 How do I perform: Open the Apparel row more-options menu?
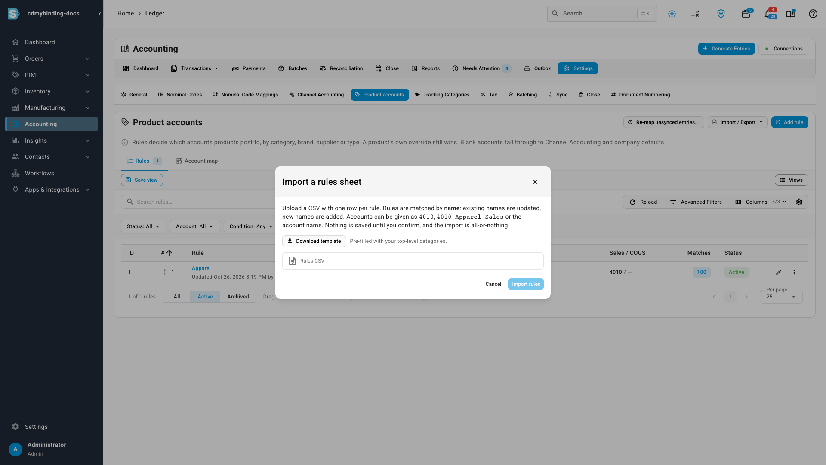click(x=794, y=272)
